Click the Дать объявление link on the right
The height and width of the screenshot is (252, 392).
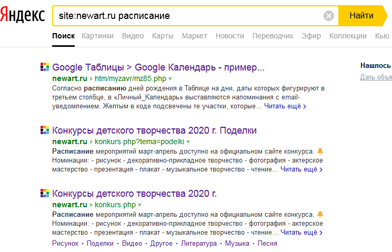click(376, 77)
